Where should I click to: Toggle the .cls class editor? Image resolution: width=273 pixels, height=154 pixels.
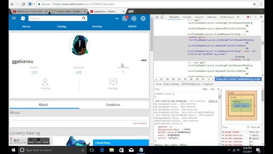click(x=212, y=89)
